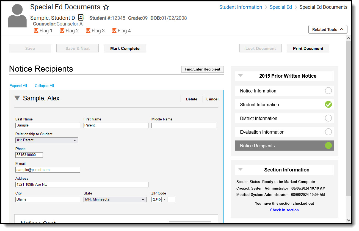Go to the Evaluation Information section
The width and height of the screenshot is (359, 231).
(x=284, y=132)
